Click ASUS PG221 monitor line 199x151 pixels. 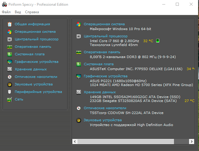[x=118, y=81]
